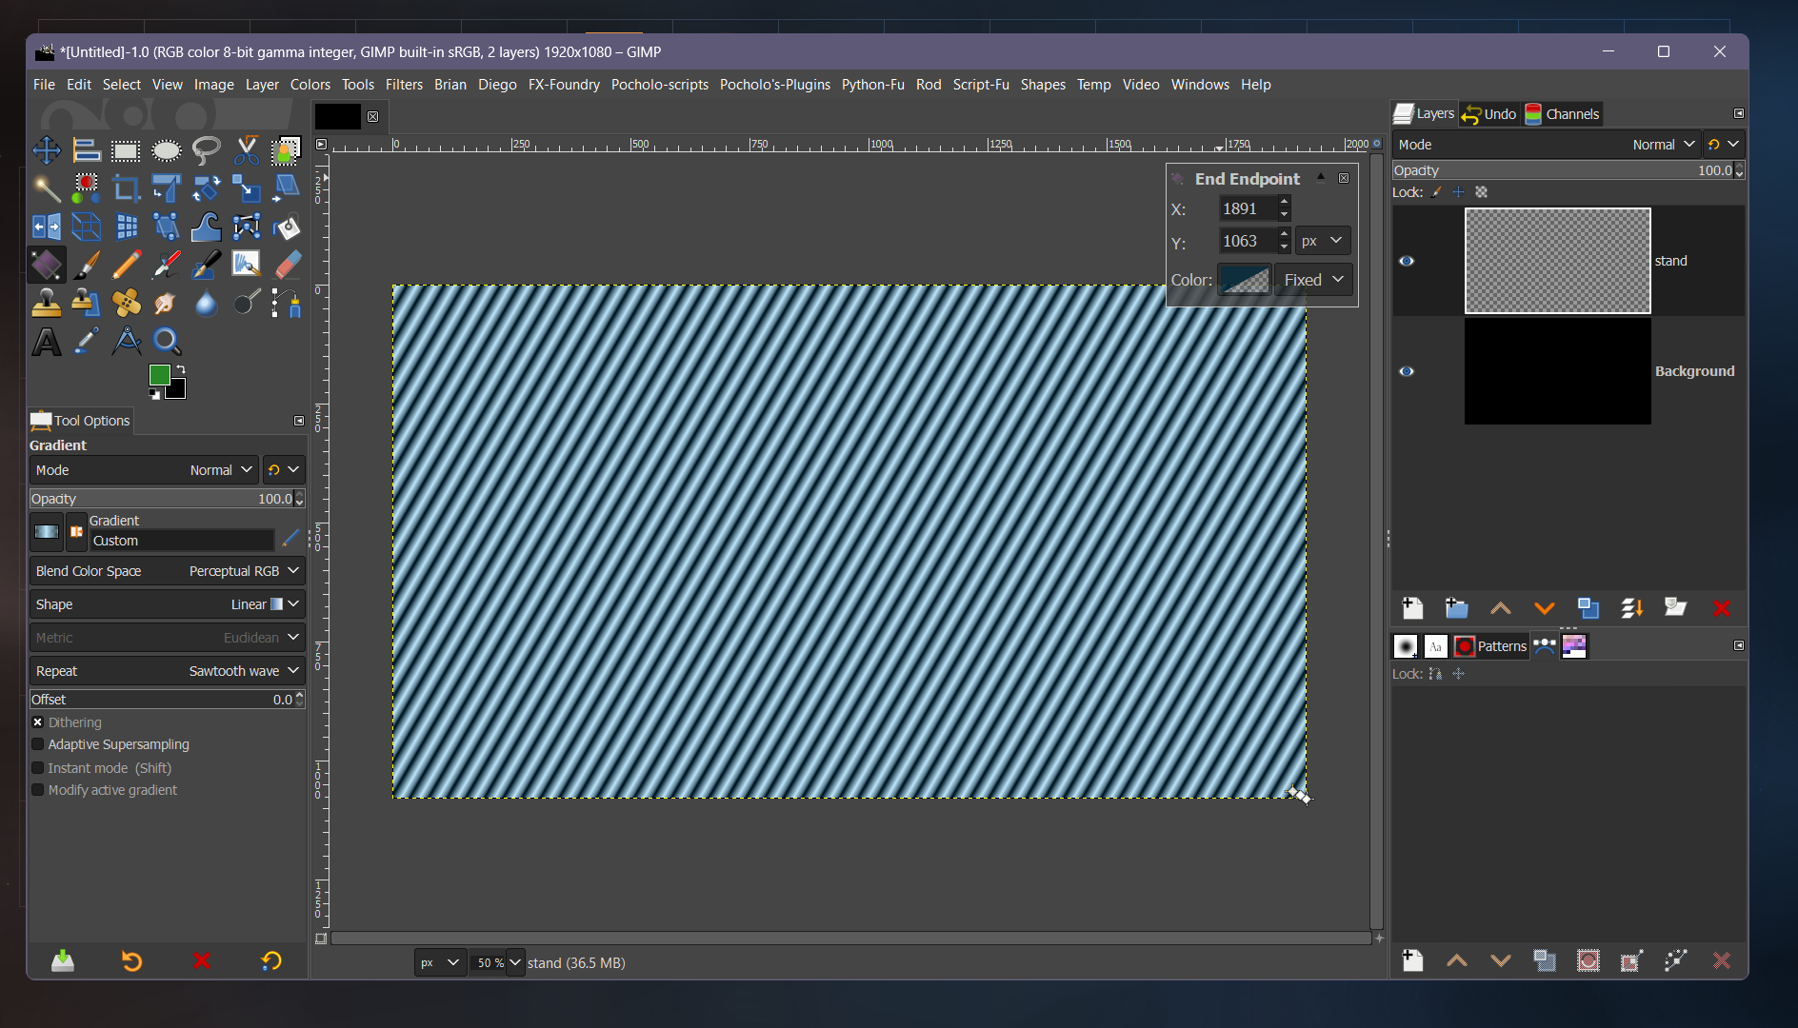Viewport: 1798px width, 1028px height.
Task: Select the Rectangle Select tool
Action: click(126, 150)
